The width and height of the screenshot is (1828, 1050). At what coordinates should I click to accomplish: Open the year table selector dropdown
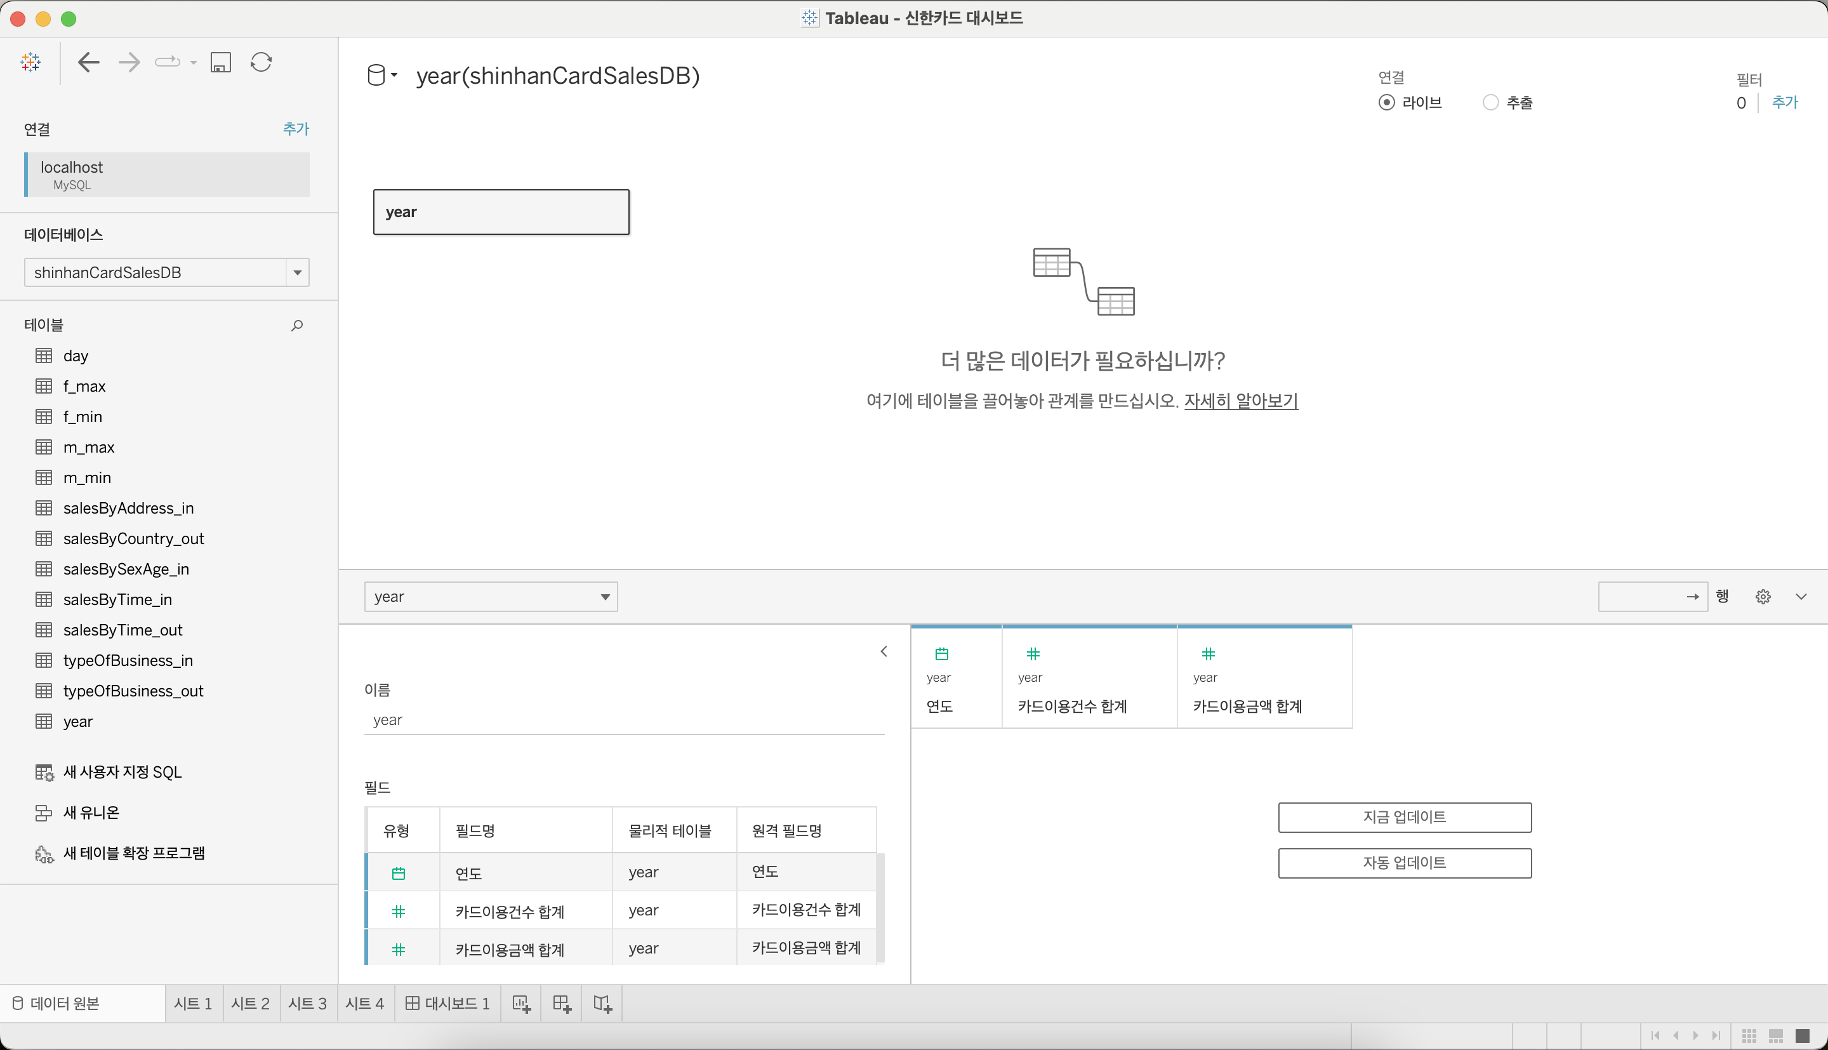tap(605, 597)
